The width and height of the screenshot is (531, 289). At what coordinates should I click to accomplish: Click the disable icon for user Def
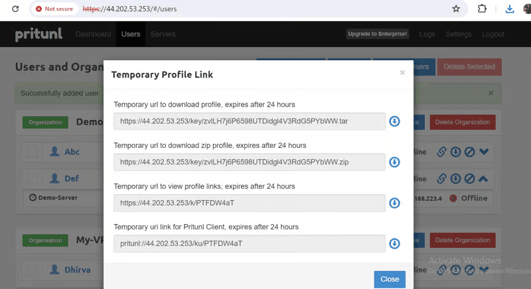[x=469, y=178]
